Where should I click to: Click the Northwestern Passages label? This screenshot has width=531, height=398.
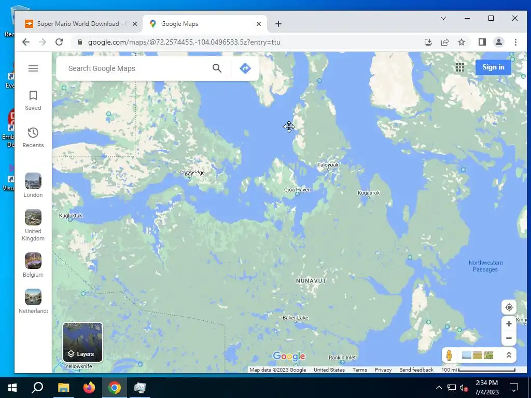pyautogui.click(x=485, y=266)
